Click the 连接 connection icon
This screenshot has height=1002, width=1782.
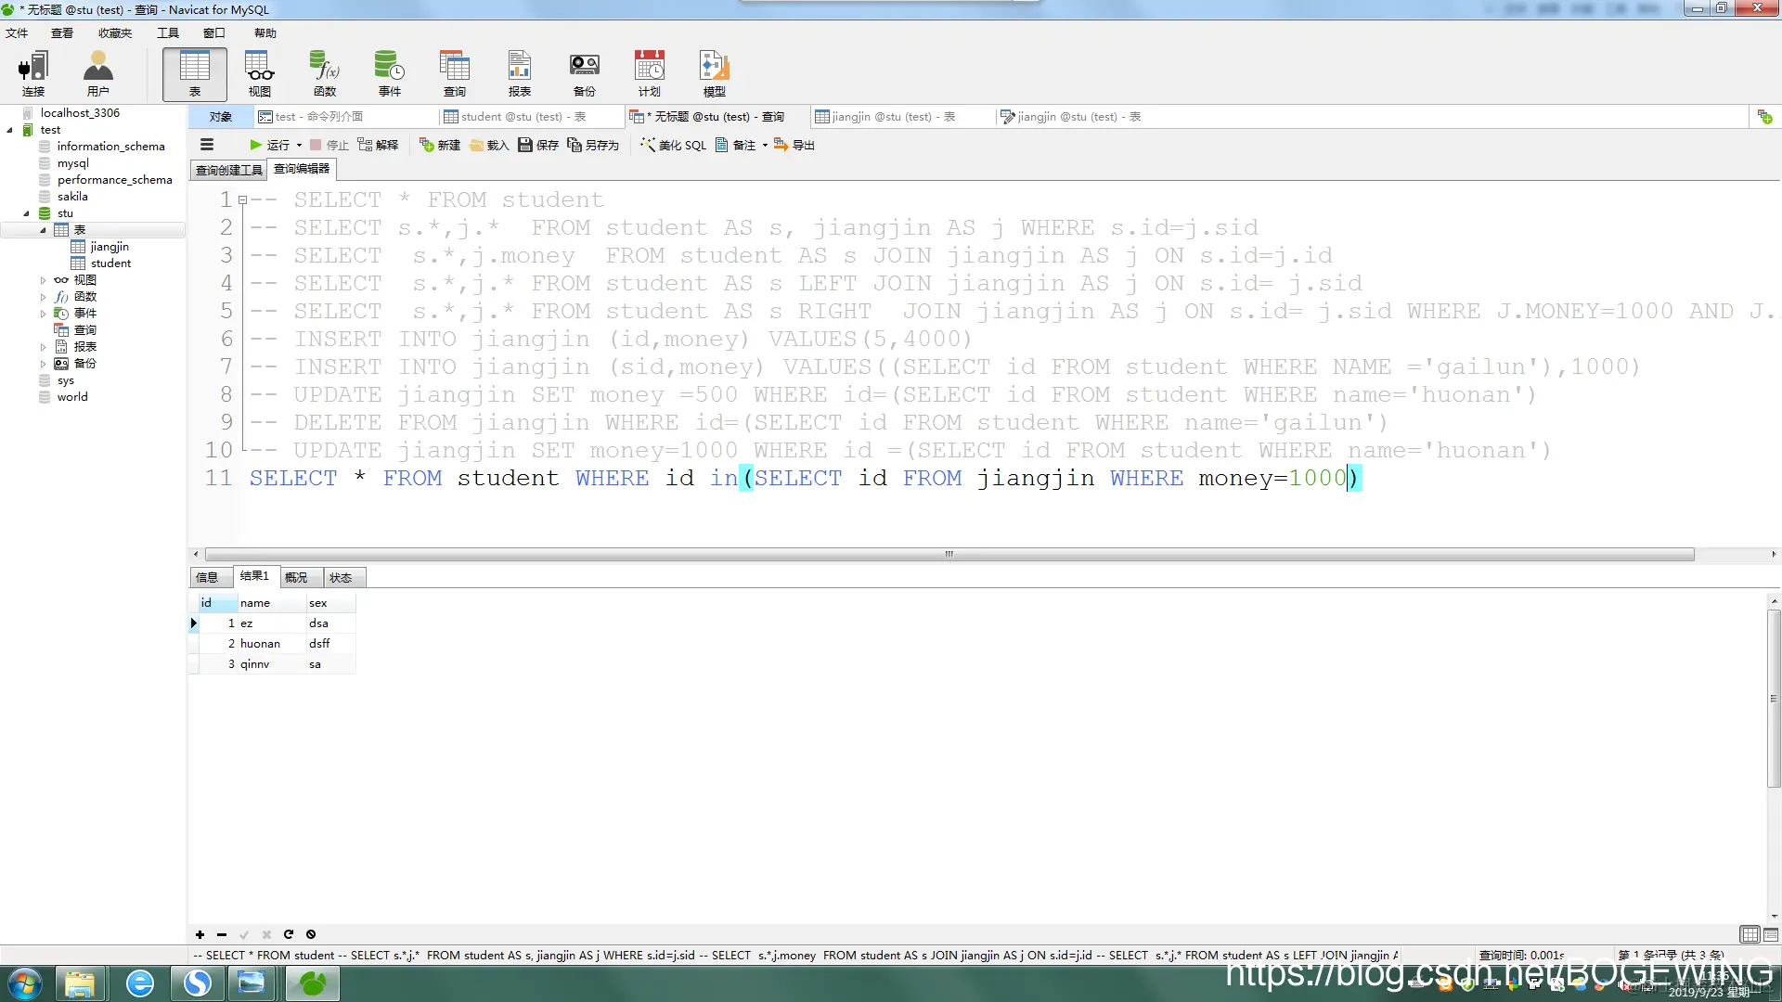click(x=33, y=73)
